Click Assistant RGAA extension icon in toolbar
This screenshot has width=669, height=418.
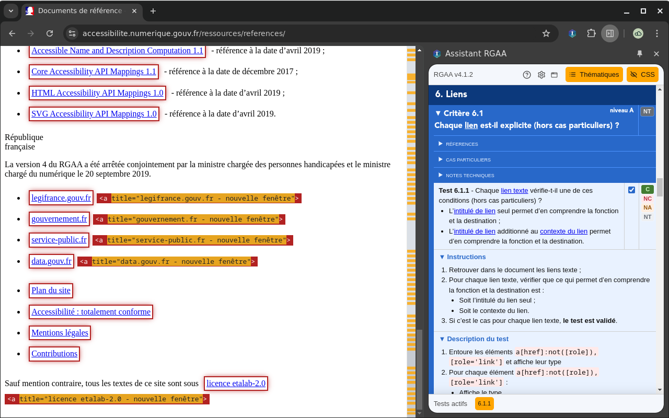[x=573, y=33]
